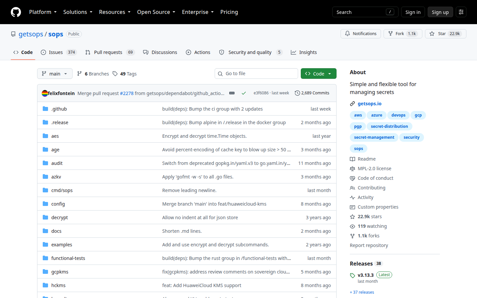Switch to the Issues tab

59,52
